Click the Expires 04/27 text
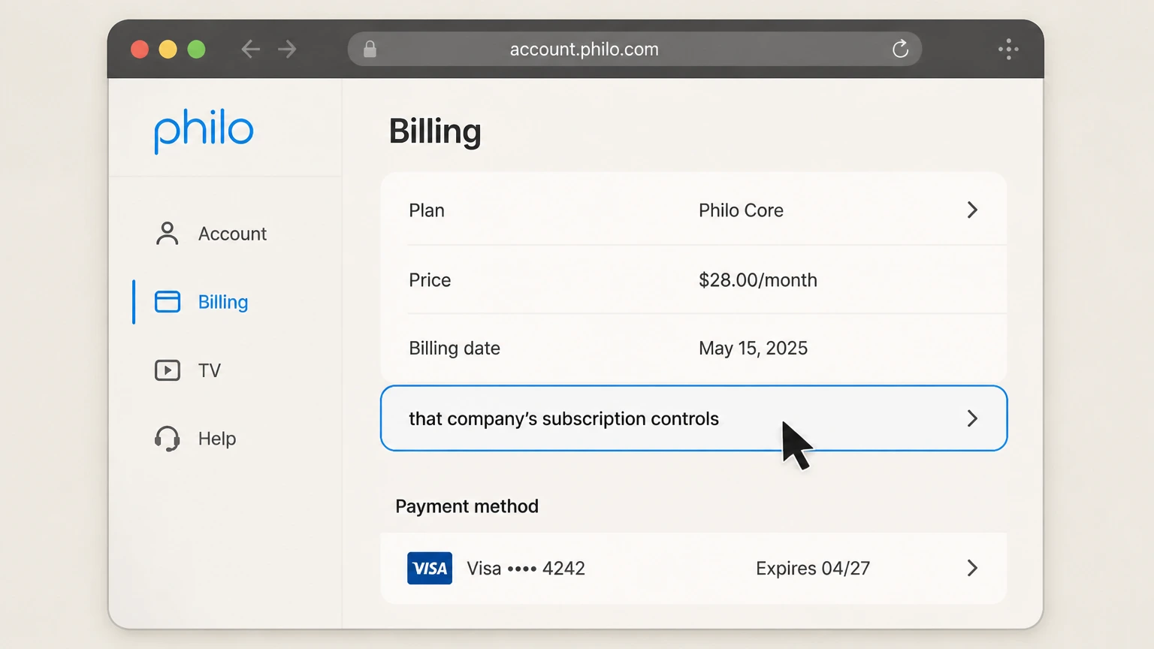Viewport: 1154px width, 649px height. [813, 569]
